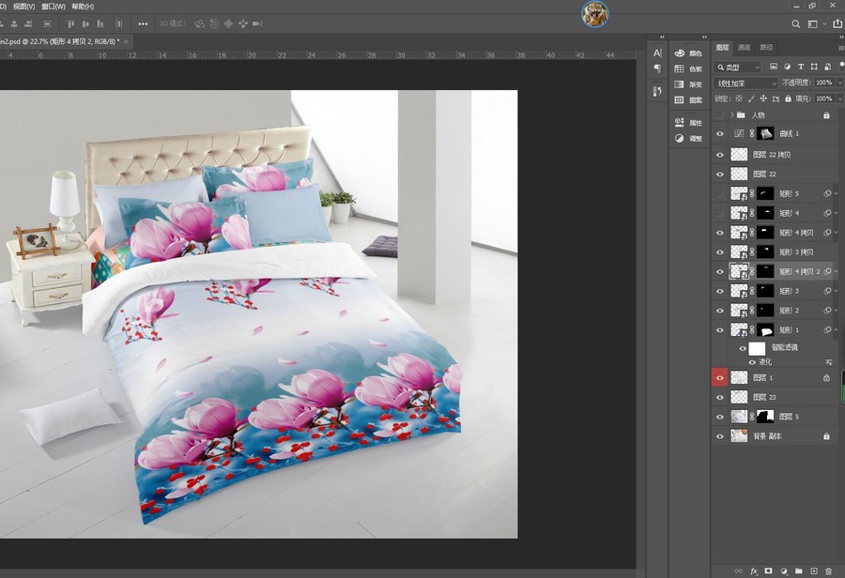Screen dimensions: 845x578
Task: Expand smart filters of 矩形 2 layer
Action: coord(836,311)
